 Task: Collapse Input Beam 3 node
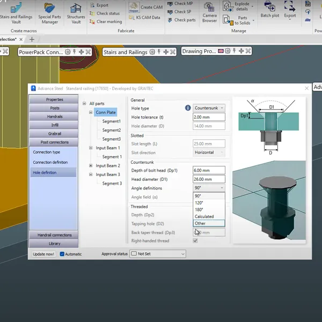pyautogui.click(x=91, y=174)
